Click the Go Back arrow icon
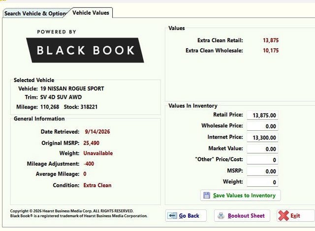The width and height of the screenshot is (315, 231). tap(172, 216)
